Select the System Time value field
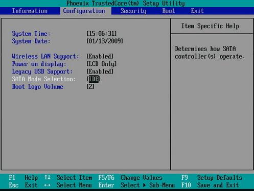 [102, 33]
